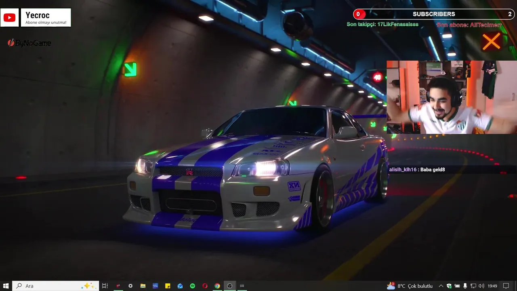Open Settings gear icon on taskbar
Screen dimensions: 517x291
(130, 286)
